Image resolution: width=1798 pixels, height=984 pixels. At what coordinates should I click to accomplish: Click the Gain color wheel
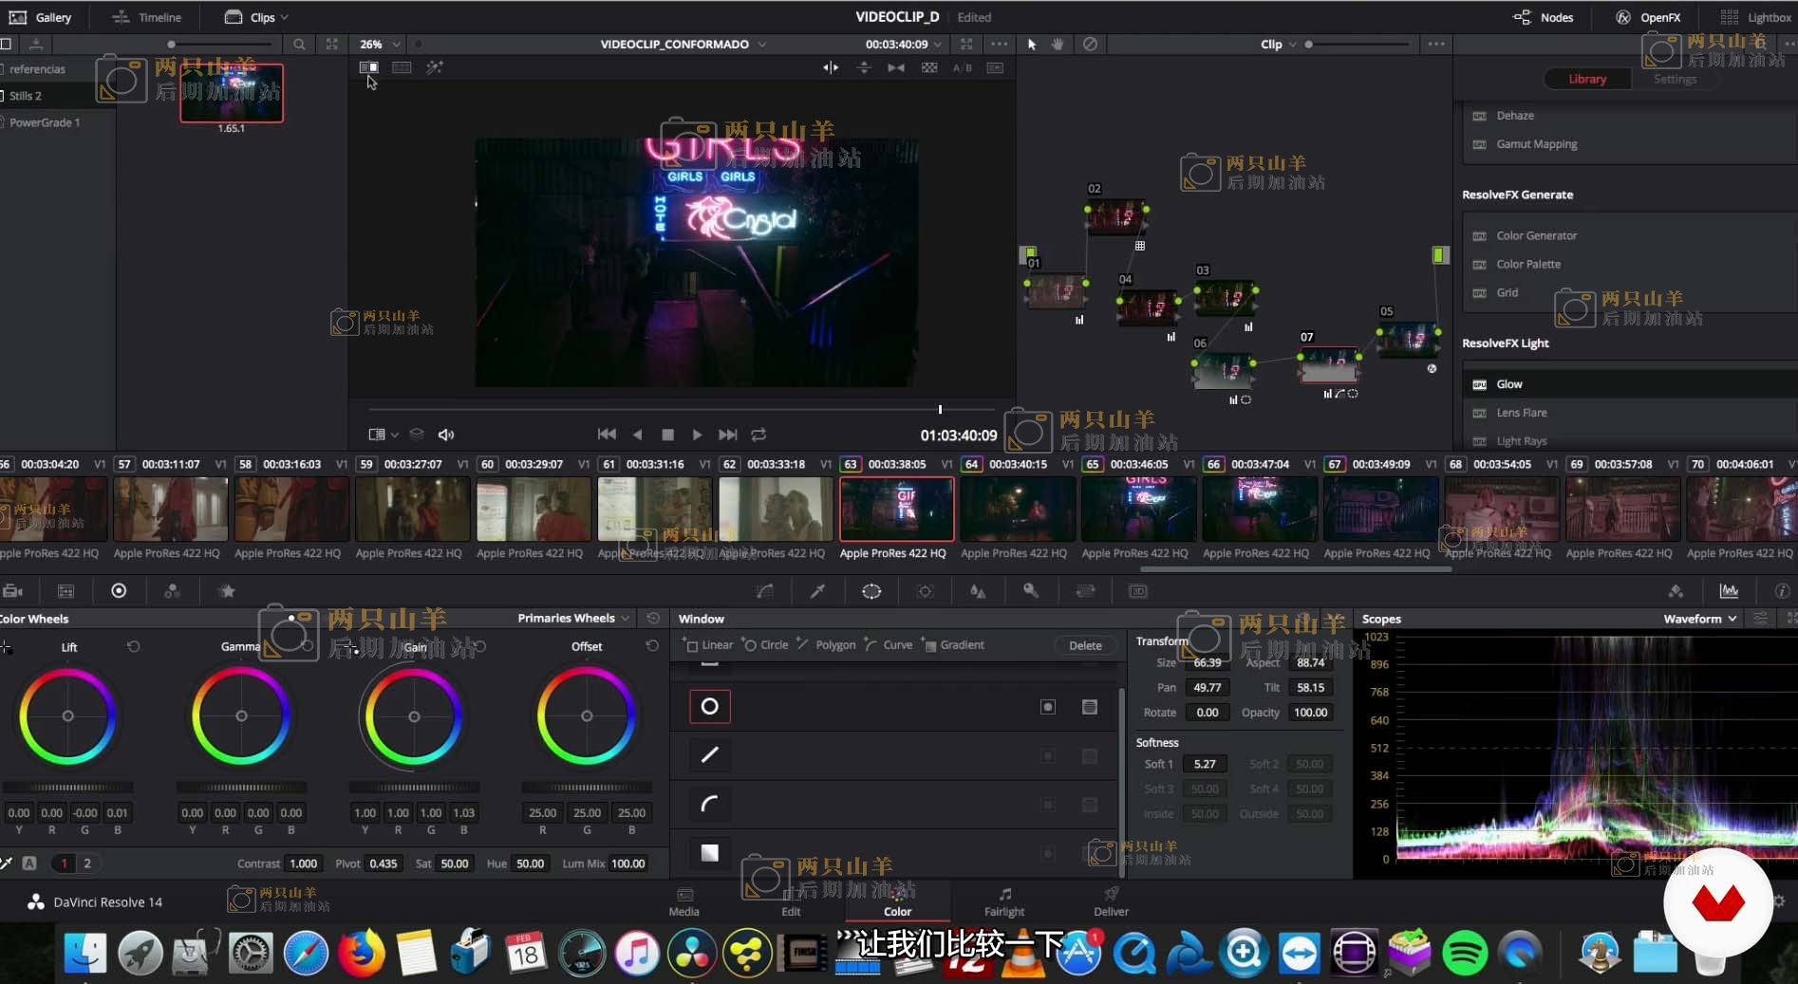[414, 716]
